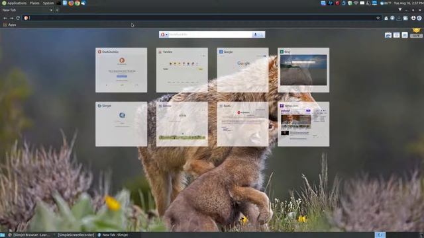Image resolution: width=424 pixels, height=238 pixels.
Task: Open the Apps shortcut in the bookmarks bar
Action: point(10,24)
